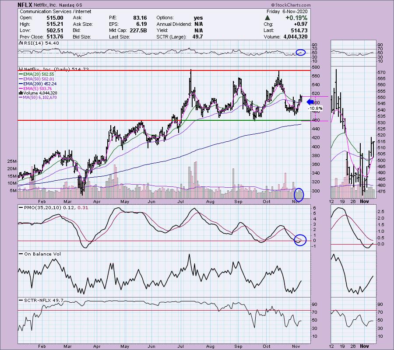Select the NFLX ticker symbol
The width and height of the screenshot is (394, 350).
(25, 5)
